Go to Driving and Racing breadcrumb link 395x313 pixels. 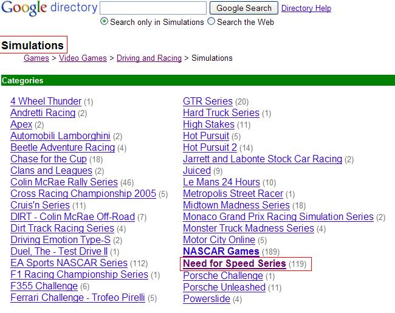(x=149, y=58)
